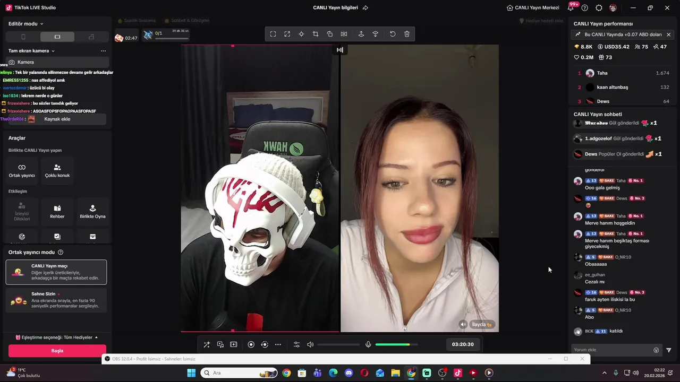
Task: Switch to dual-screen layout mode
Action: pos(91,37)
